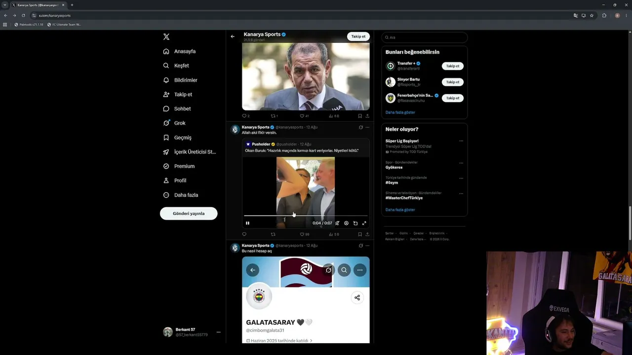Show more suggestions under Bunları beğenebilirsin
The width and height of the screenshot is (632, 355).
coord(400,112)
